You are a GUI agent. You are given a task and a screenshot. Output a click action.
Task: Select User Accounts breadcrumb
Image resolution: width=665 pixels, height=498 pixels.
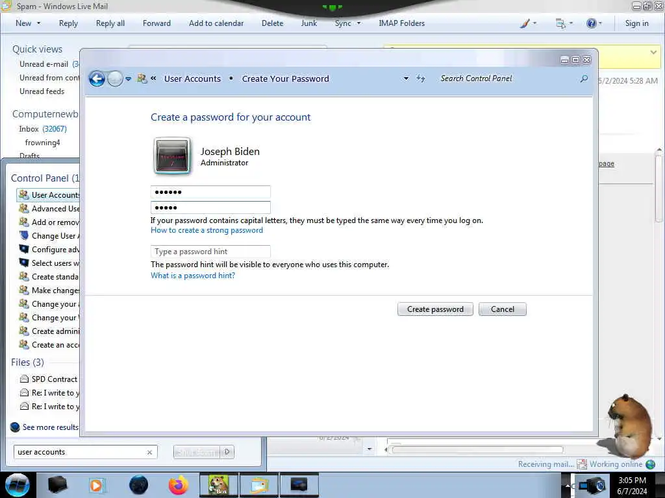192,78
